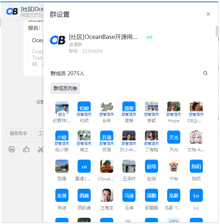Open member 天光 avatar
The width and height of the screenshot is (220, 224).
[x=174, y=137]
